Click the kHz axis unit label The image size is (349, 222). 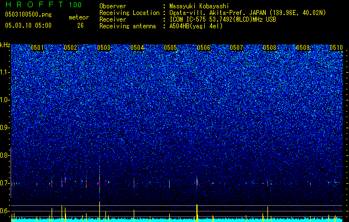[5, 45]
